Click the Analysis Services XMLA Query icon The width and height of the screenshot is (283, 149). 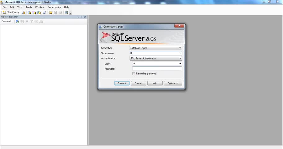(39, 12)
